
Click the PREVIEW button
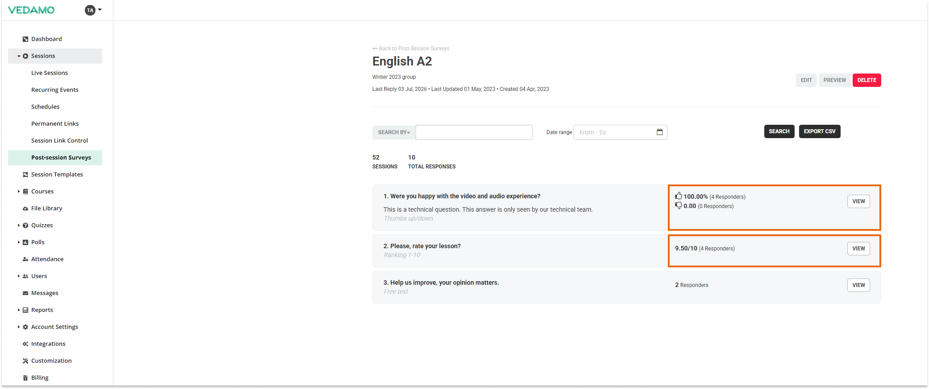point(835,80)
